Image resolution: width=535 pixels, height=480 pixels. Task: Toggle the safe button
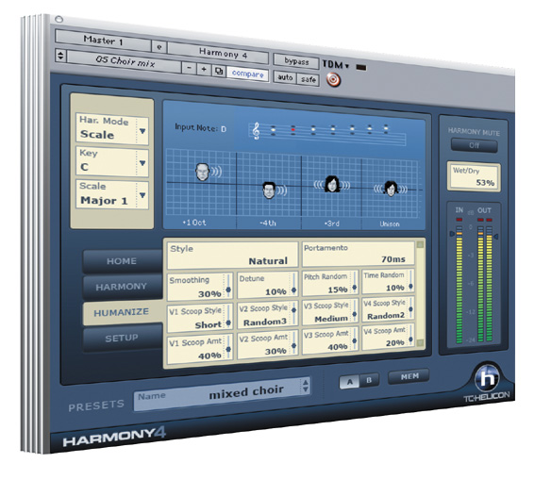309,79
